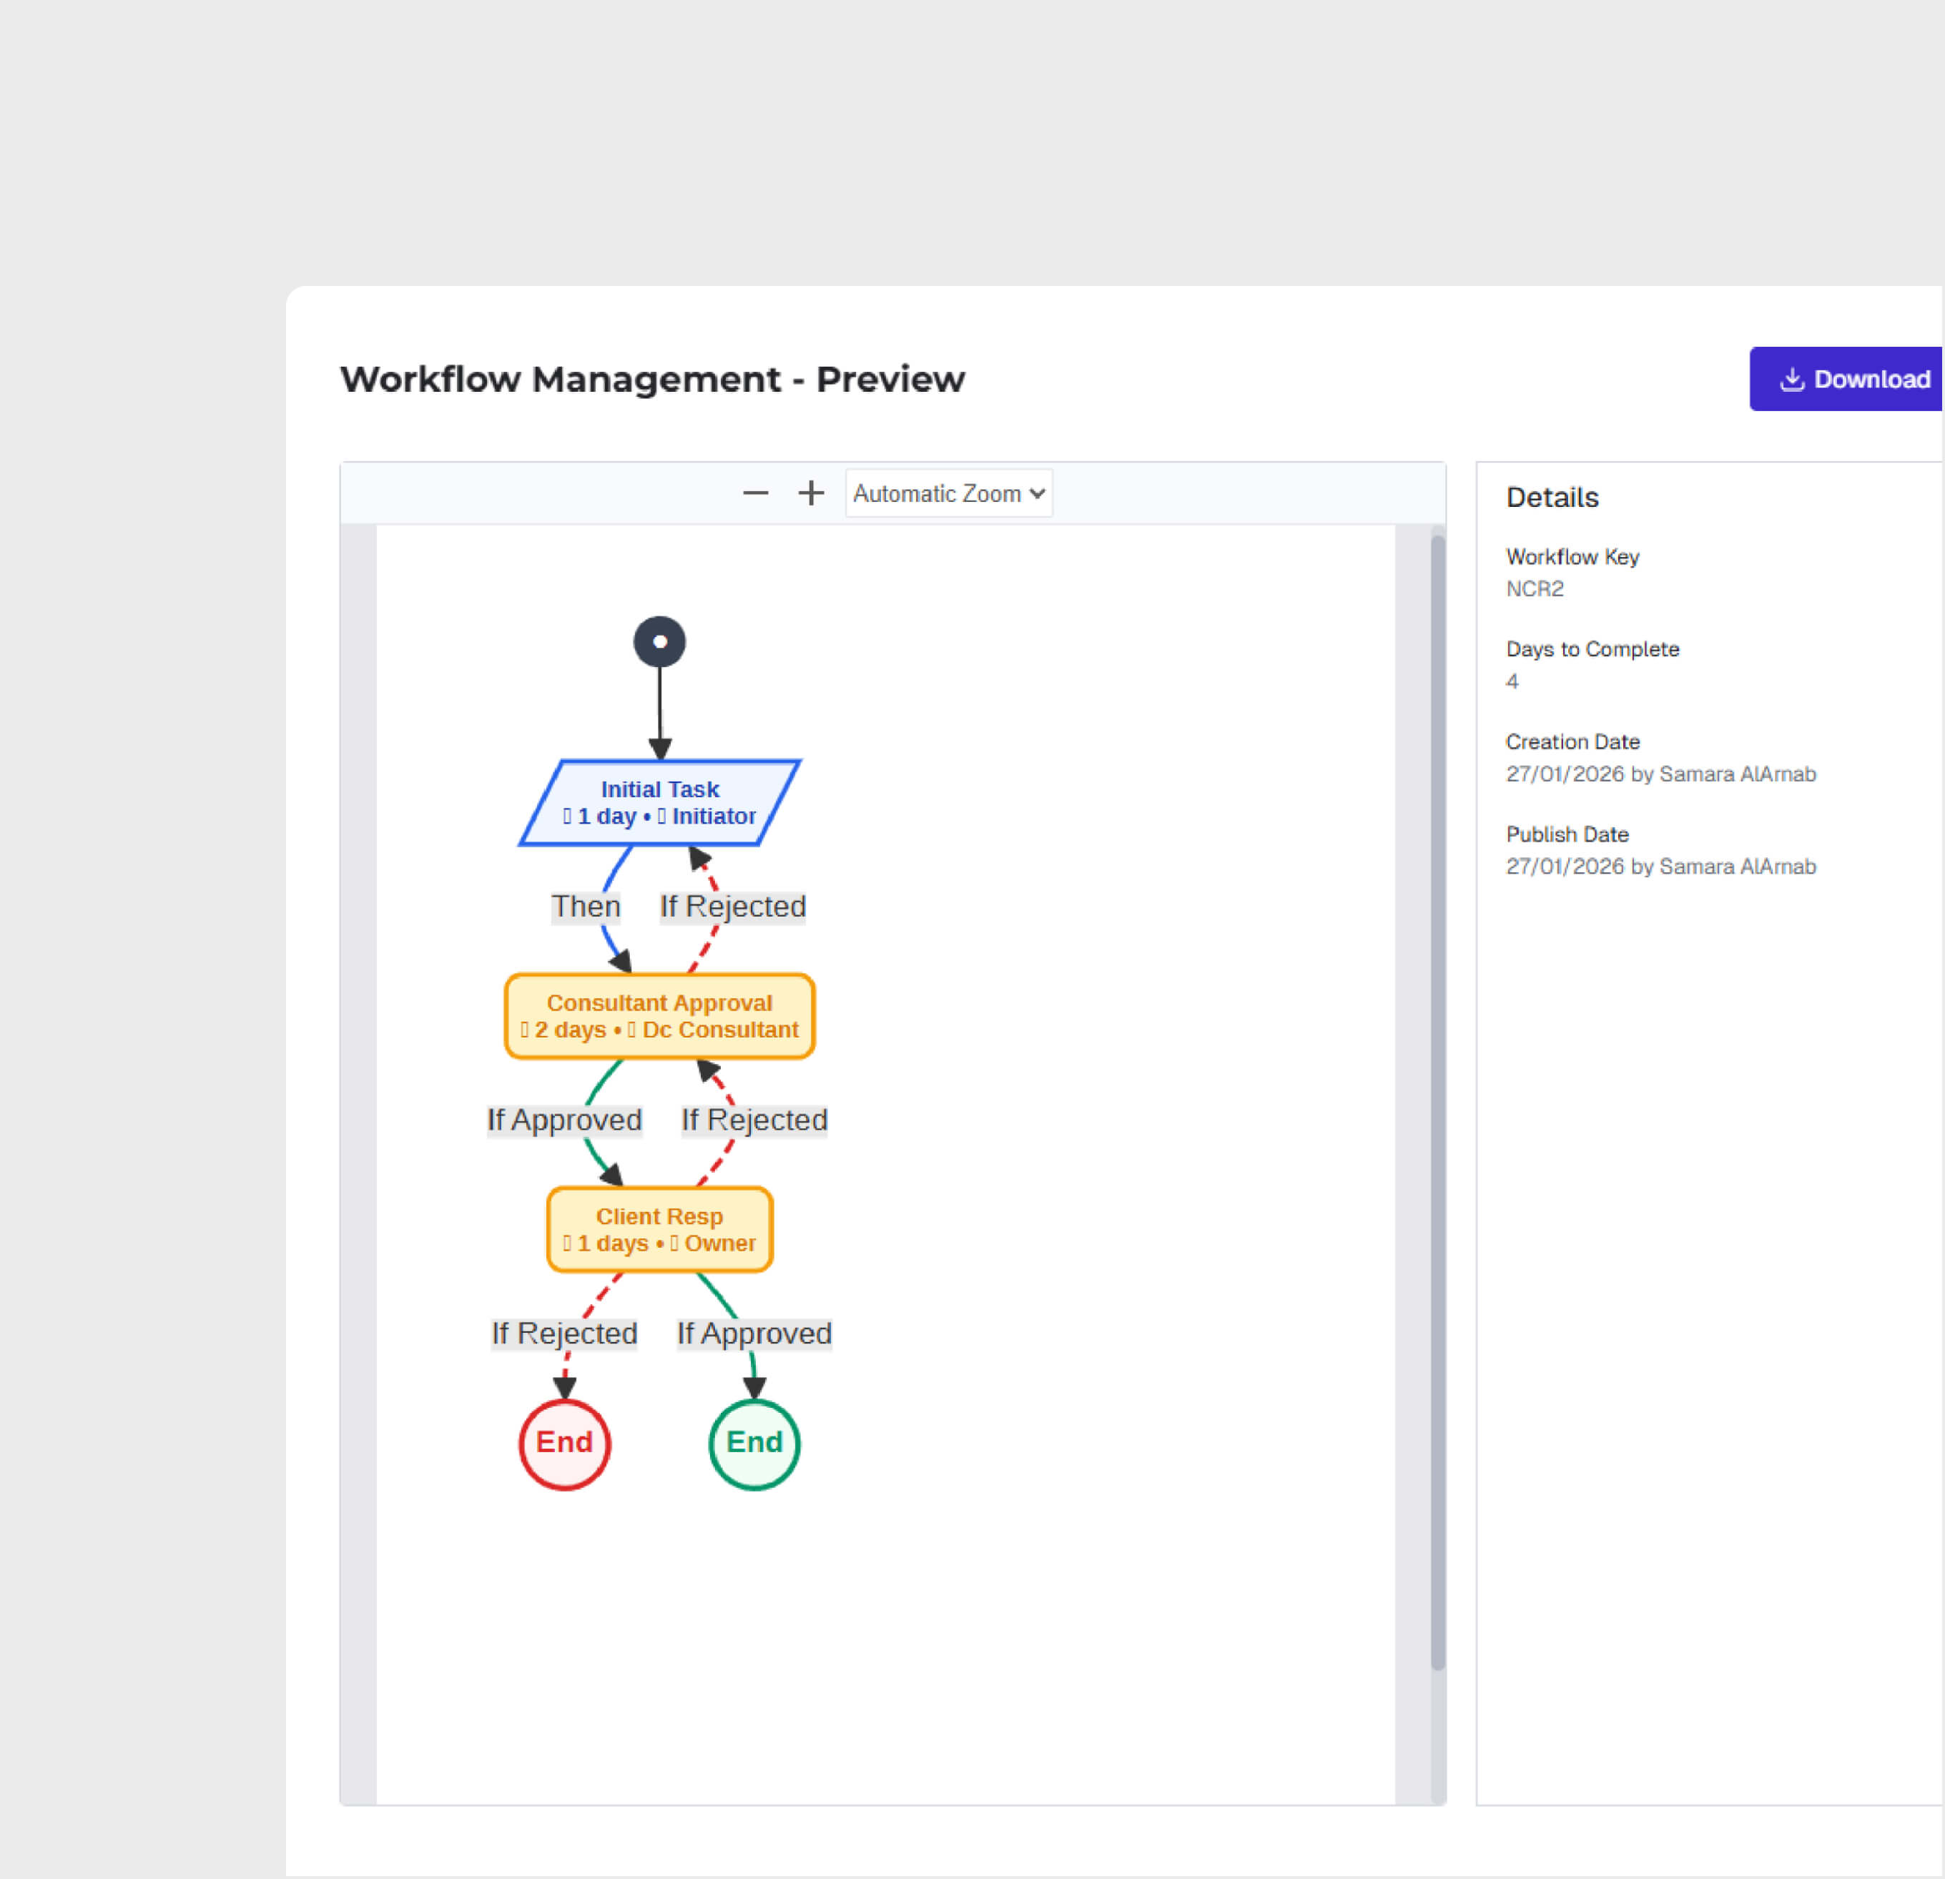Click the zoom out minus icon
This screenshot has height=1879, width=1945.
pos(756,492)
